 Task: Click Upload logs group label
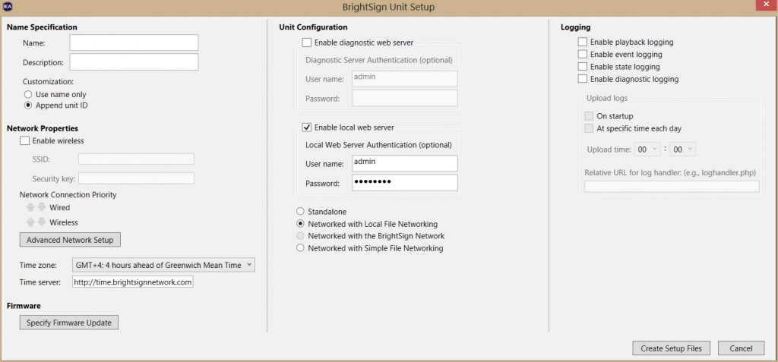[606, 98]
